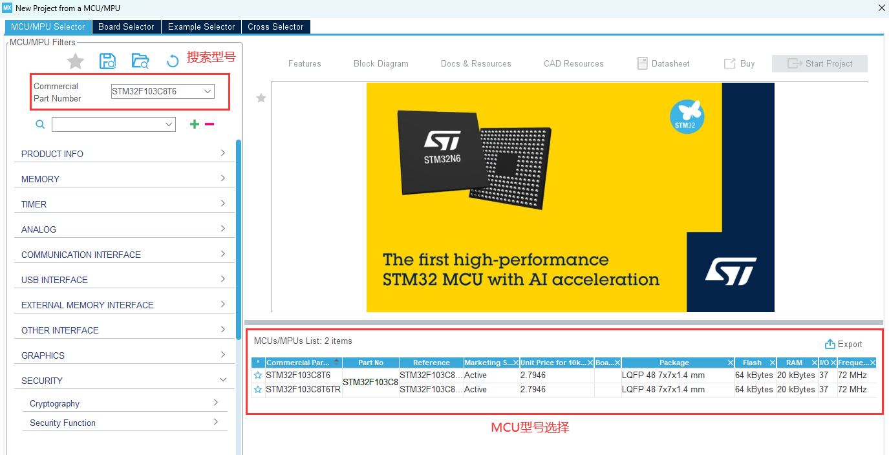Click the search magnifier icon

tap(40, 124)
